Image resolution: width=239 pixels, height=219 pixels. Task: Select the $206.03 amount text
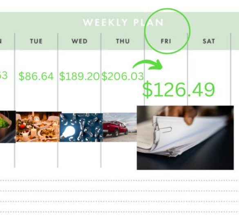click(123, 76)
